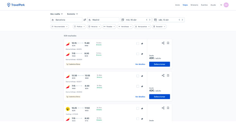Expand the Duración filter
236x130 pixels.
pyautogui.click(x=159, y=27)
